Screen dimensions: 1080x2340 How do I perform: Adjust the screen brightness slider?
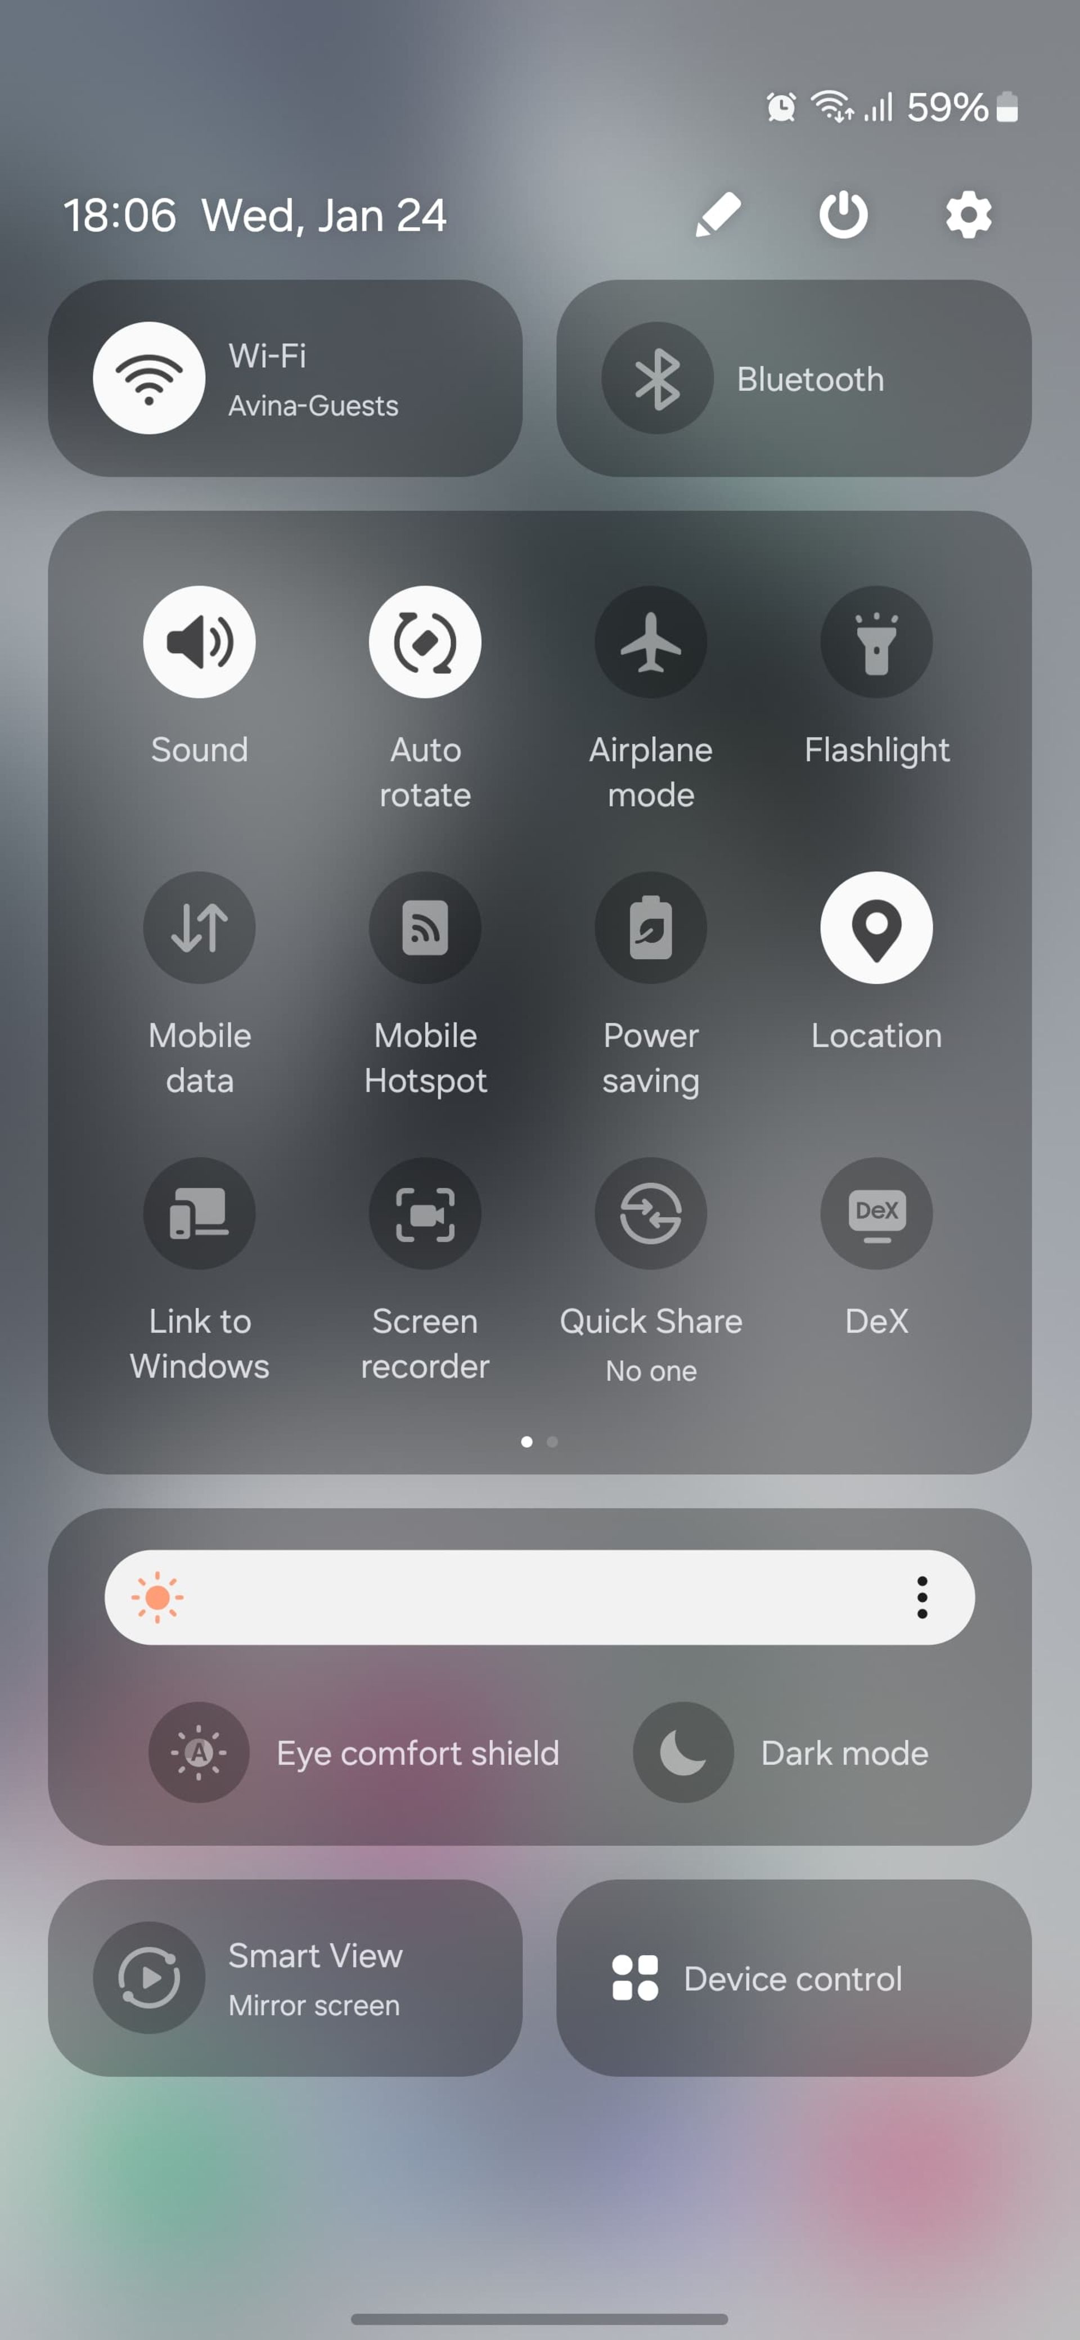coord(540,1598)
